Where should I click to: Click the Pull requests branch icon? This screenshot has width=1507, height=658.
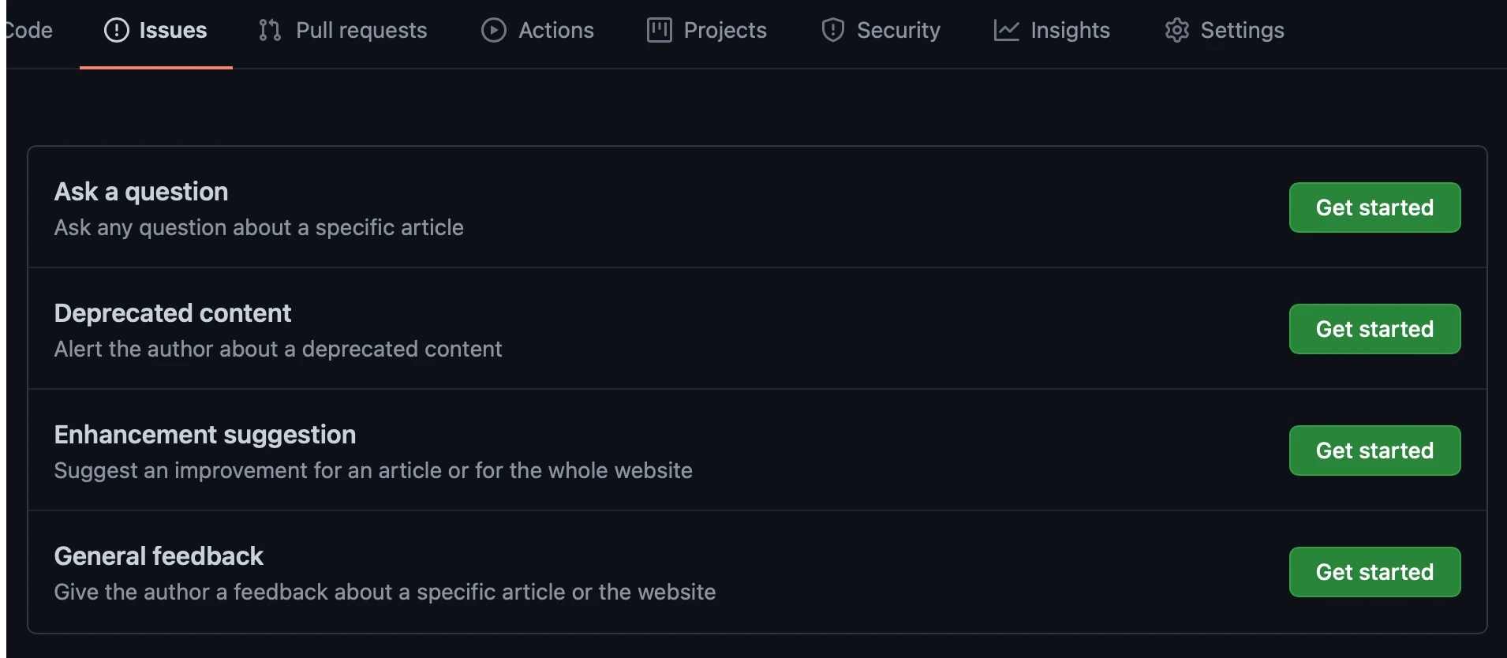270,30
